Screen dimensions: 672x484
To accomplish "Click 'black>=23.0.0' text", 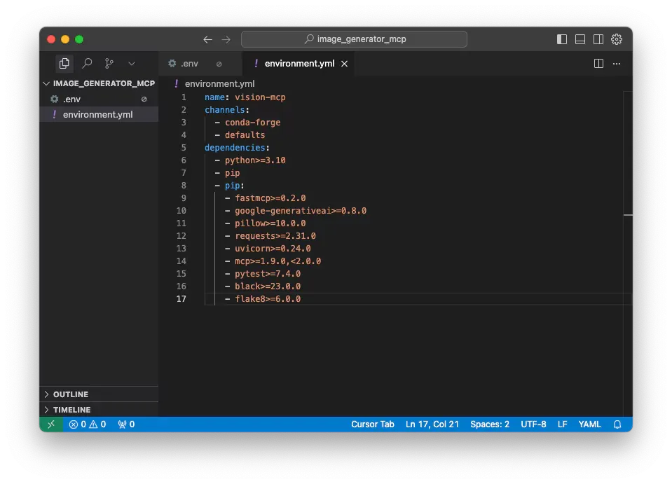I will coord(268,286).
